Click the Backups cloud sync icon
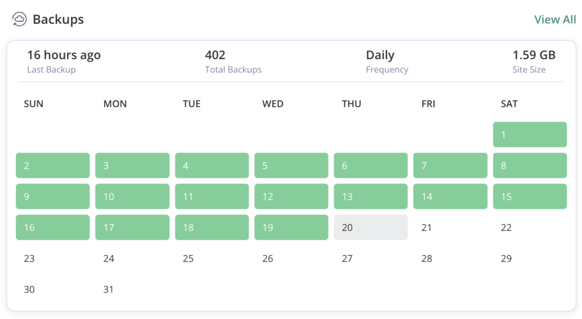Screen dimensions: 582x319 click(19, 19)
